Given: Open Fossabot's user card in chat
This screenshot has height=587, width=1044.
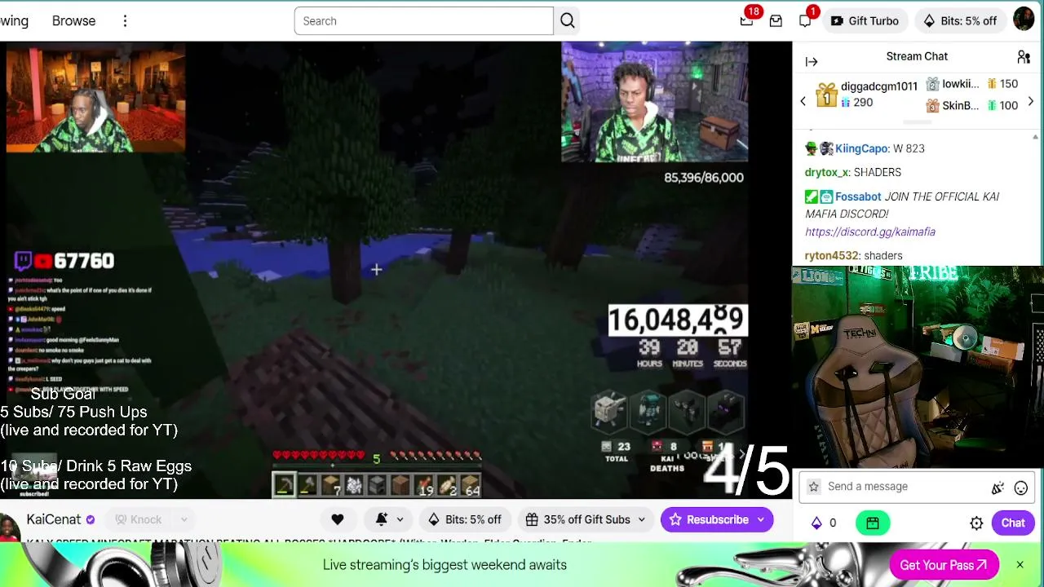Looking at the screenshot, I should click(x=858, y=196).
